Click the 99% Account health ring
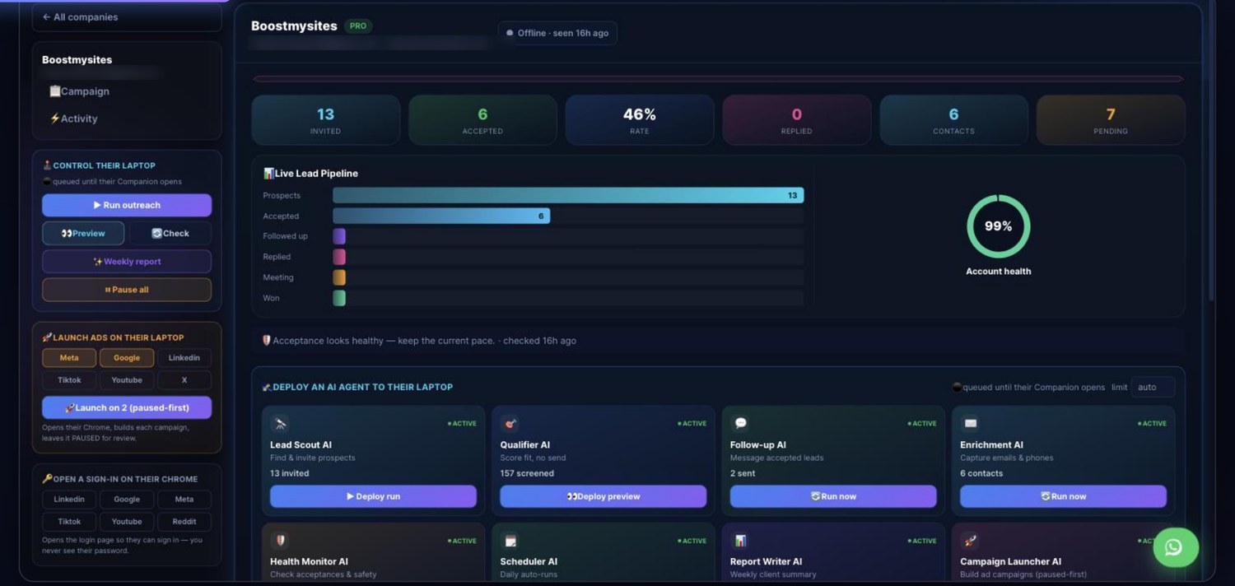The width and height of the screenshot is (1235, 586). coord(998,226)
